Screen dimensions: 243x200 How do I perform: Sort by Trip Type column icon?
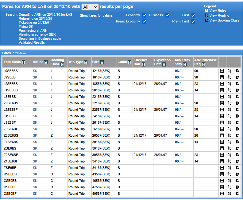86,62
